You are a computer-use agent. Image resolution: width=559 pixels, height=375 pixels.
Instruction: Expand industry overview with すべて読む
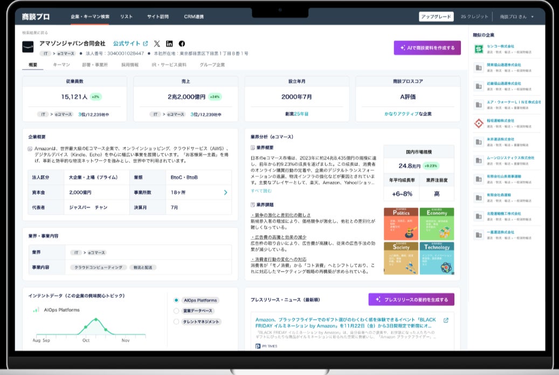pyautogui.click(x=261, y=191)
